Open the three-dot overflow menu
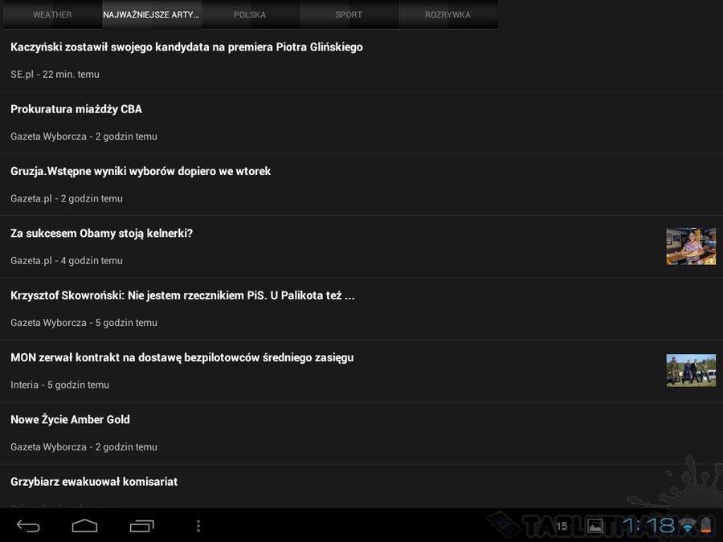This screenshot has width=723, height=542. coord(198,526)
